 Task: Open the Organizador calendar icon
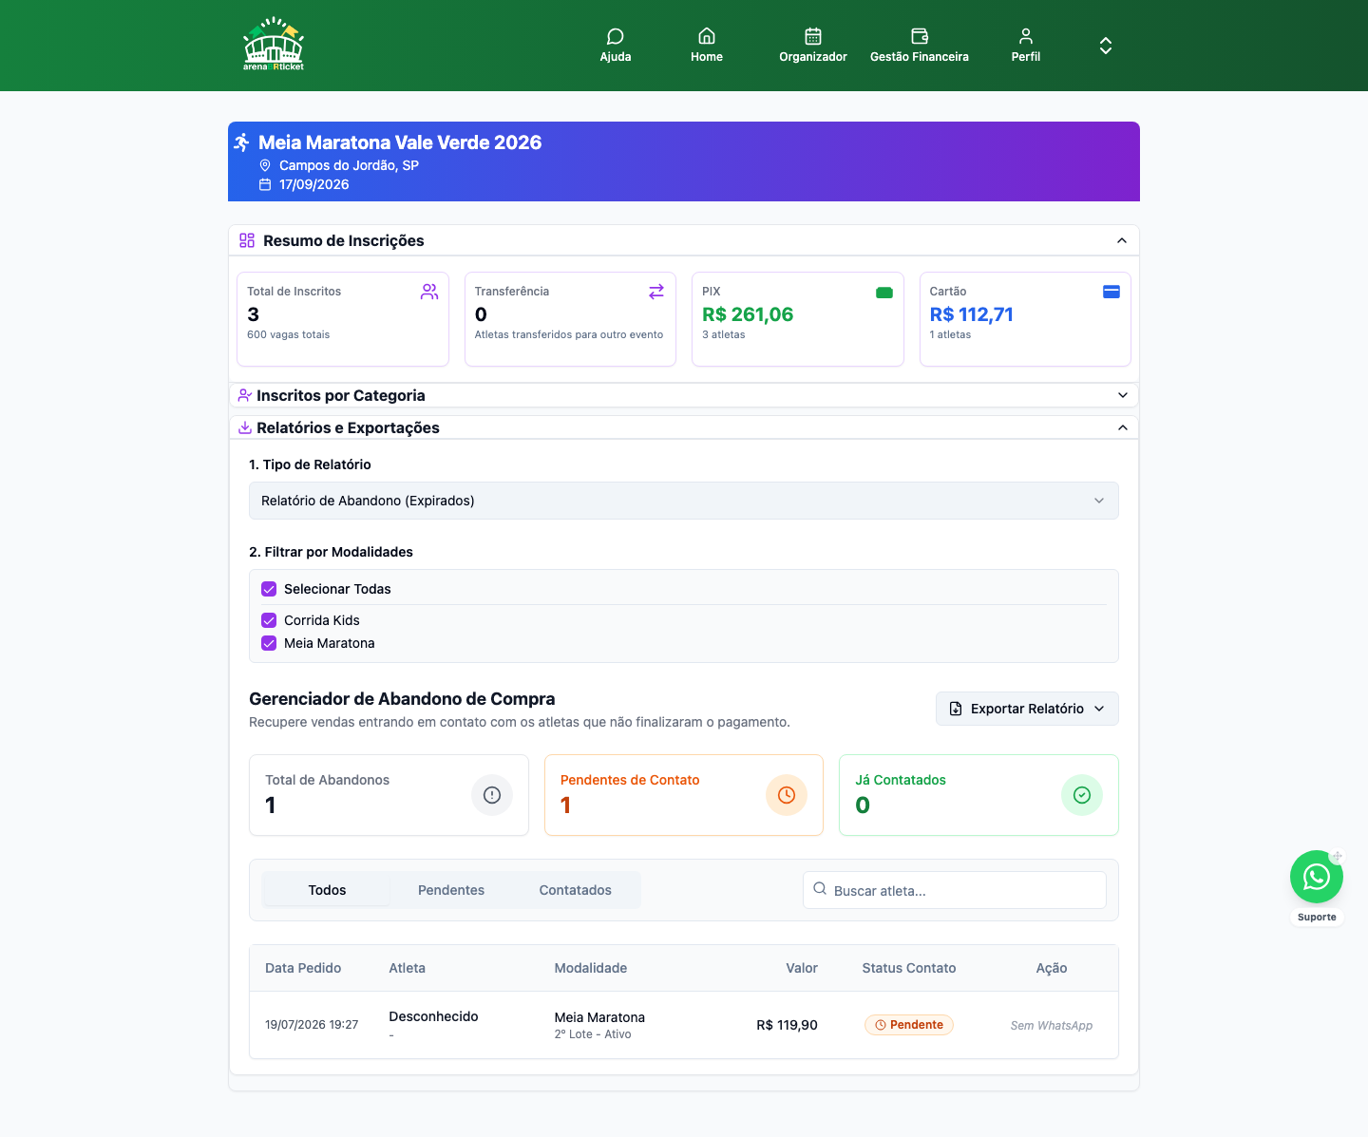point(813,36)
